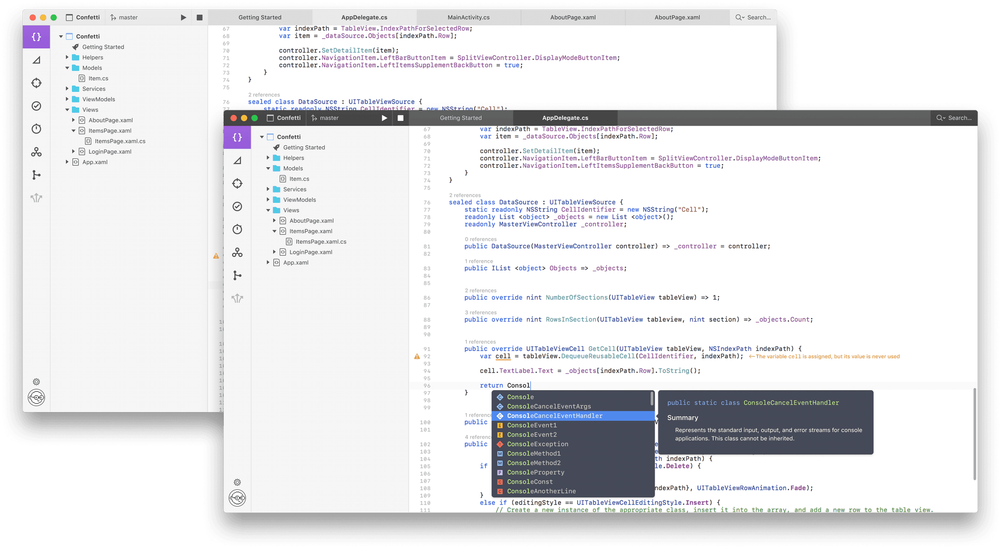Open Item.cs in front window tree
1001x549 pixels.
(299, 179)
